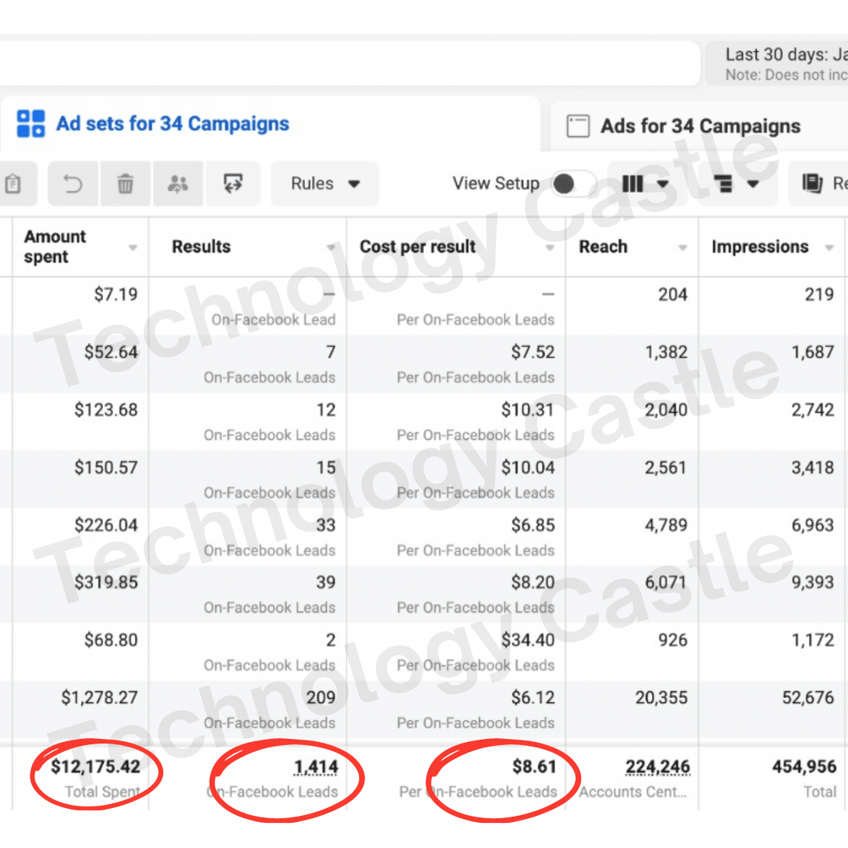Image resolution: width=848 pixels, height=848 pixels.
Task: Open the Rules dropdown
Action: pyautogui.click(x=324, y=184)
